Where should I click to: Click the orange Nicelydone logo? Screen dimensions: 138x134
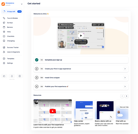point(3,4)
